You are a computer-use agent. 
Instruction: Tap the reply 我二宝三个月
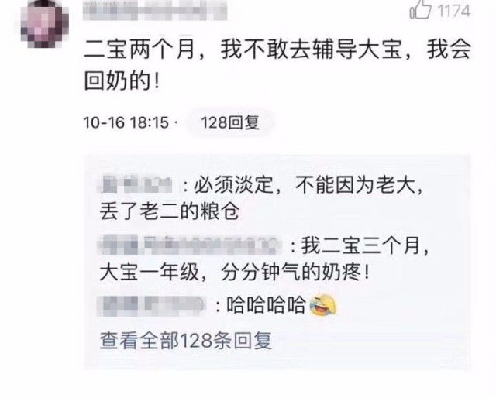pos(365,245)
